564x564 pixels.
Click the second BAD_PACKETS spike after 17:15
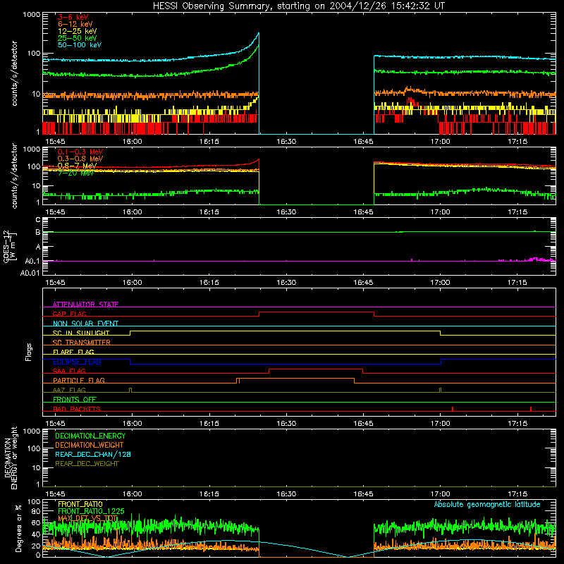531,409
